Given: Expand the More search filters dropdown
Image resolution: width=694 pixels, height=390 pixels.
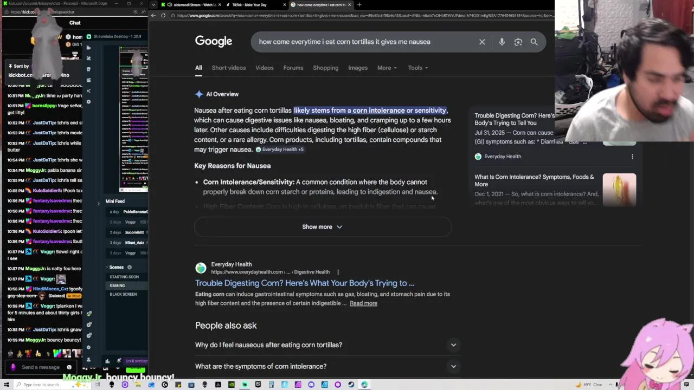Looking at the screenshot, I should (x=387, y=68).
